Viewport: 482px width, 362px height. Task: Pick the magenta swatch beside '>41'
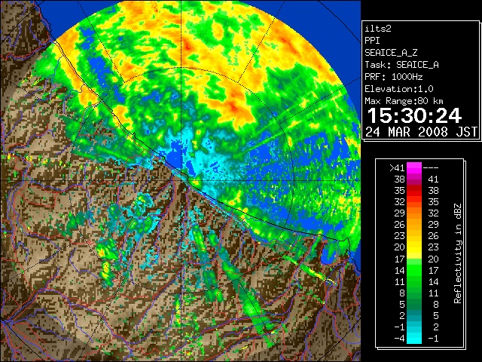coord(414,168)
